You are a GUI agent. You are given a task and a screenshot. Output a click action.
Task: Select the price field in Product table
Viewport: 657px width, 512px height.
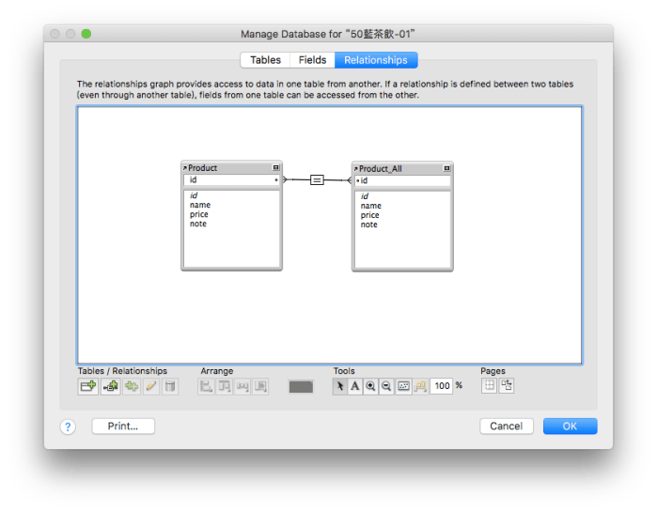(198, 214)
